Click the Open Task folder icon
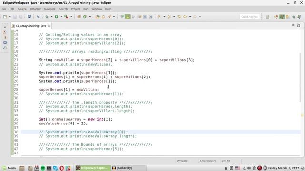The width and height of the screenshot is (305, 171). [103, 17]
